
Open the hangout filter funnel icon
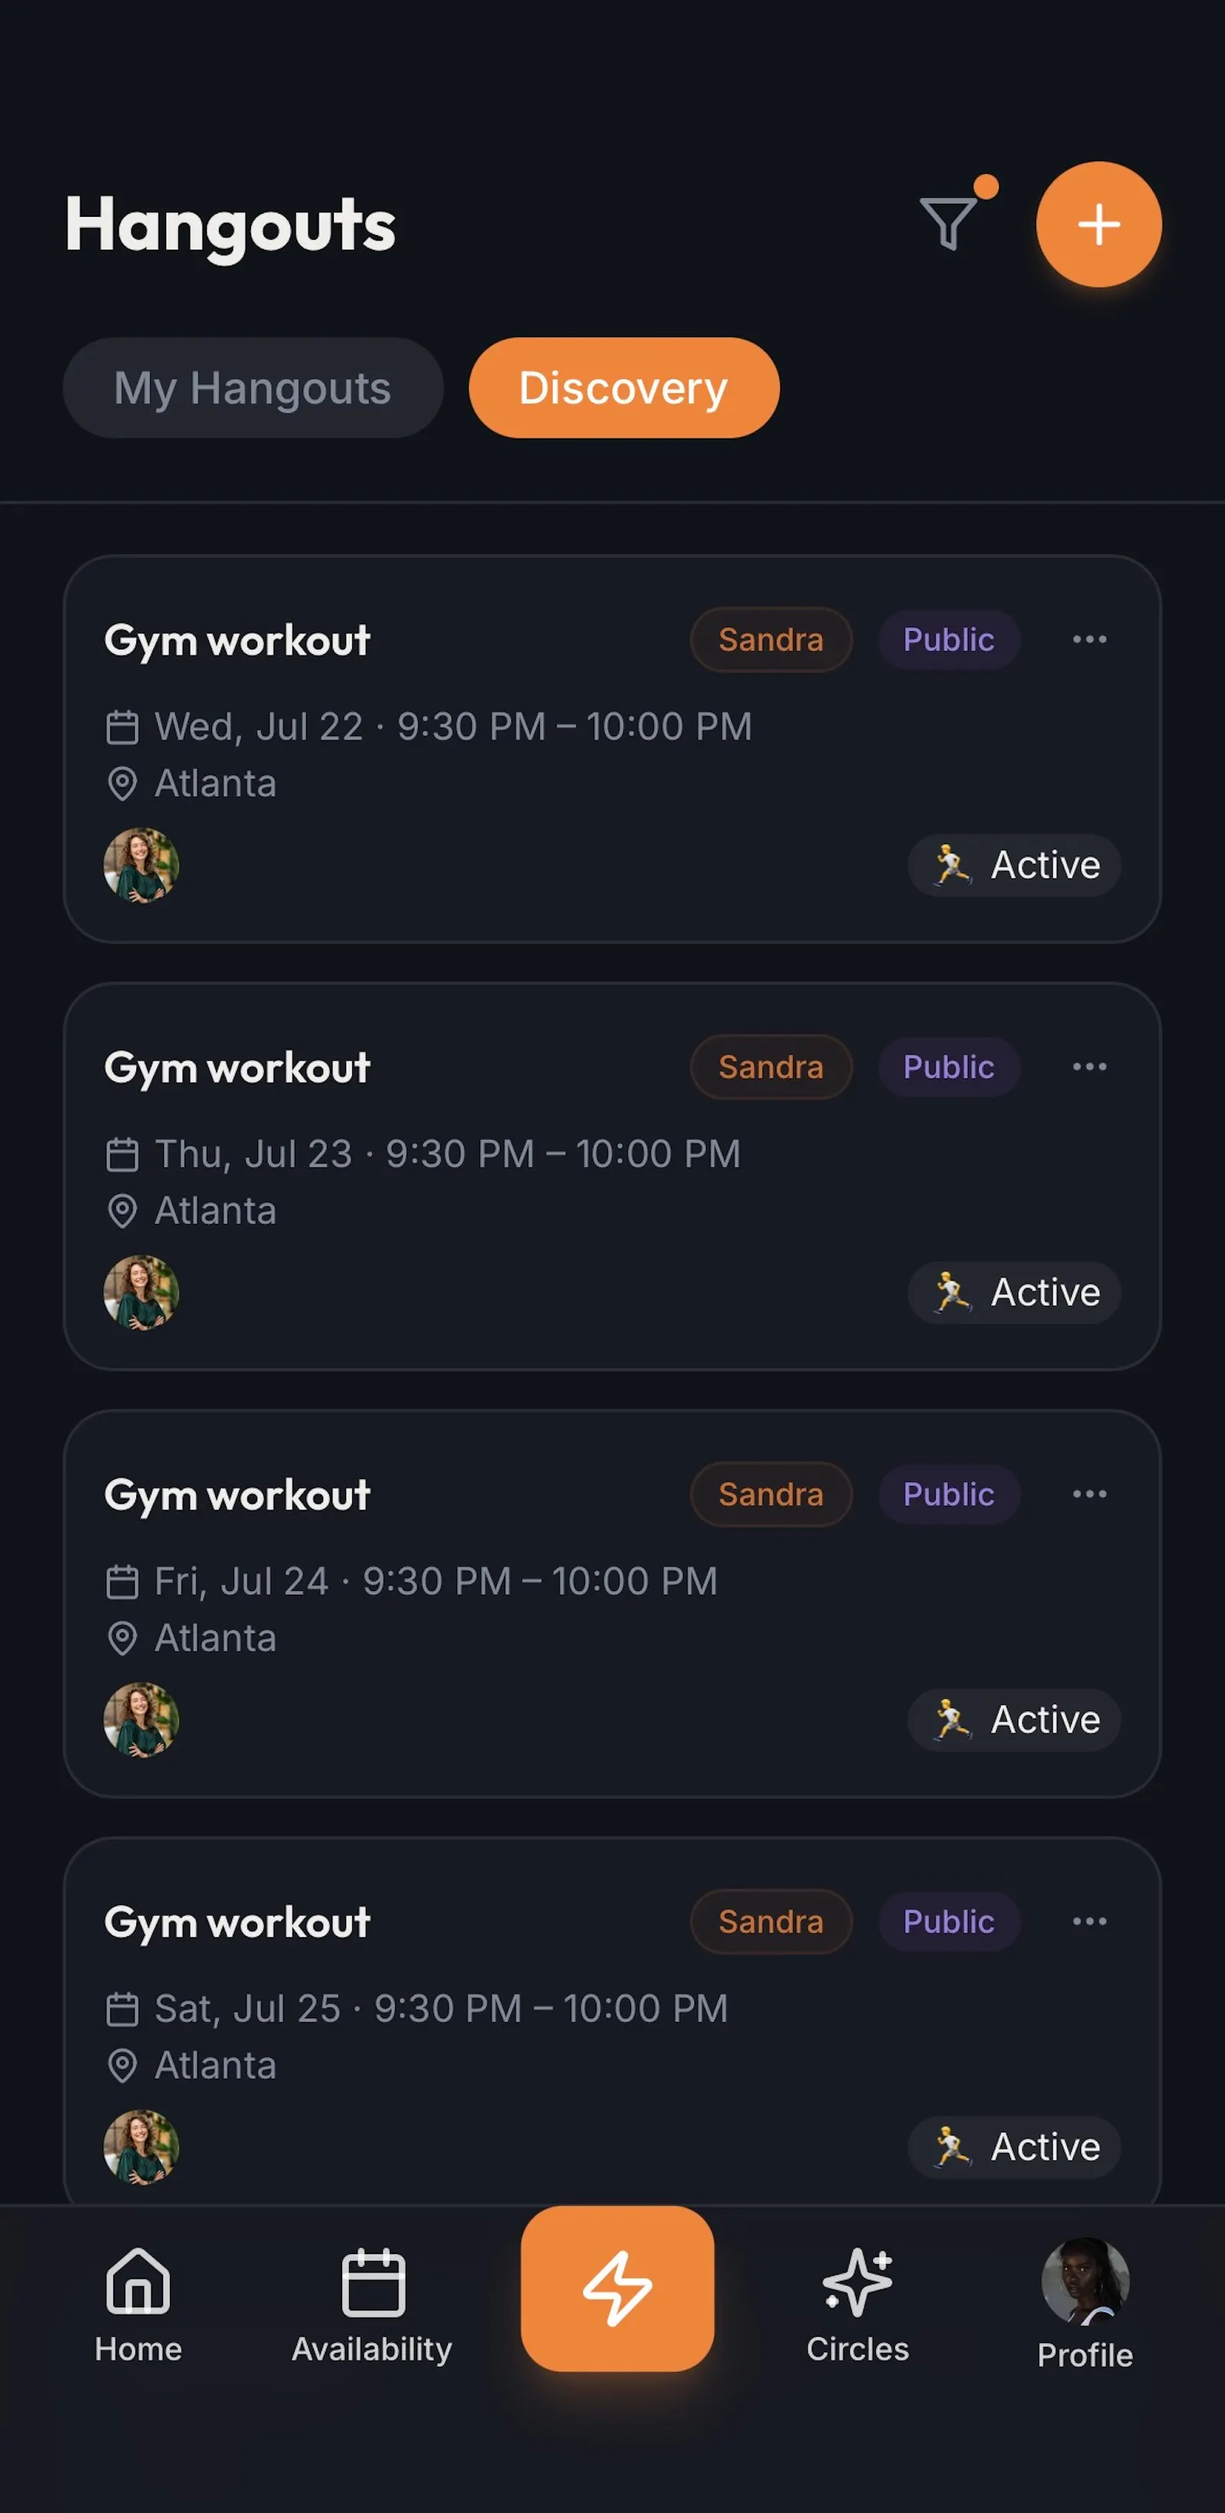pos(949,224)
